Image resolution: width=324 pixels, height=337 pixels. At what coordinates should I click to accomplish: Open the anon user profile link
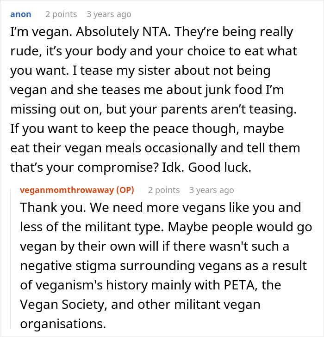click(21, 14)
